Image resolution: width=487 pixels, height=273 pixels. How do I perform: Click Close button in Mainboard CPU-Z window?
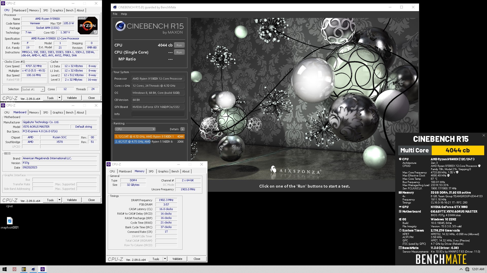click(x=91, y=200)
